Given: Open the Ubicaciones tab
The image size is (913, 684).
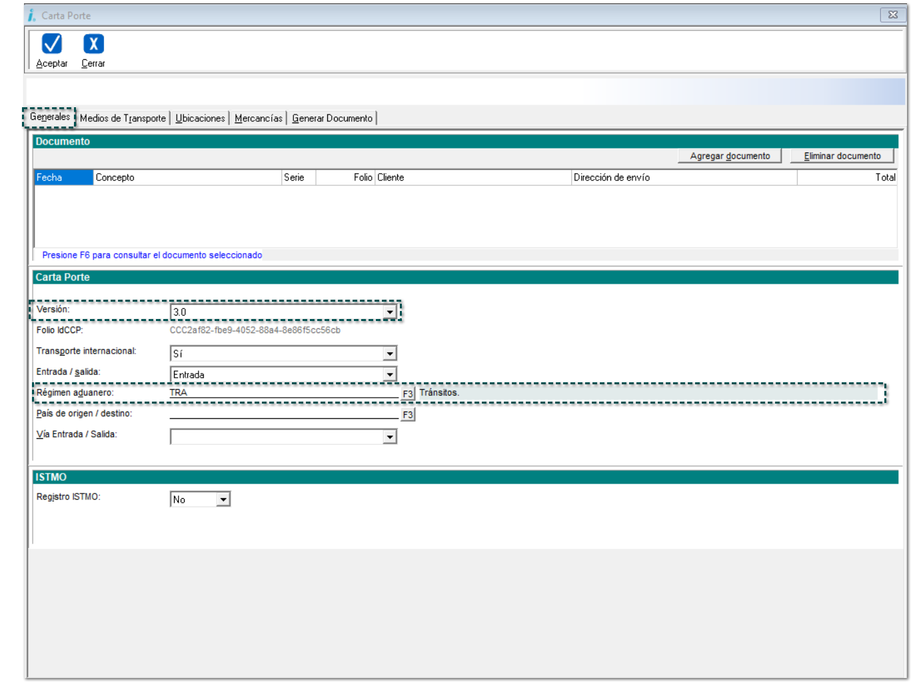Looking at the screenshot, I should [x=200, y=119].
